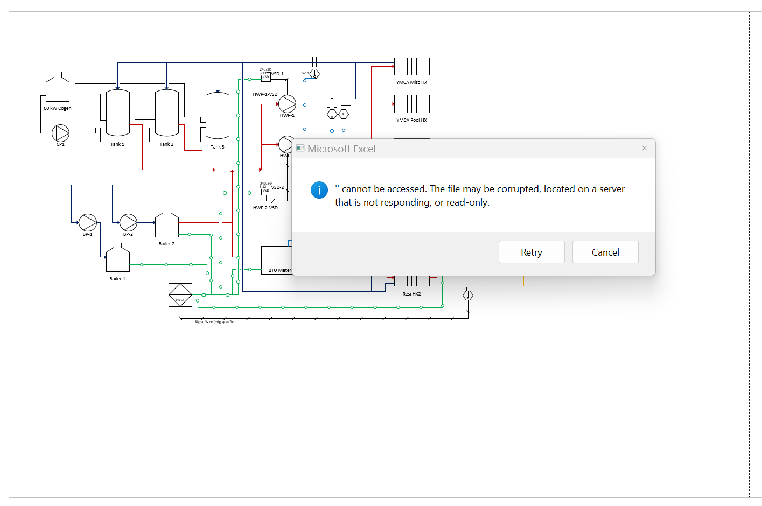The width and height of the screenshot is (762, 506).
Task: Select the Tank 1 vessel shape
Action: pos(117,113)
